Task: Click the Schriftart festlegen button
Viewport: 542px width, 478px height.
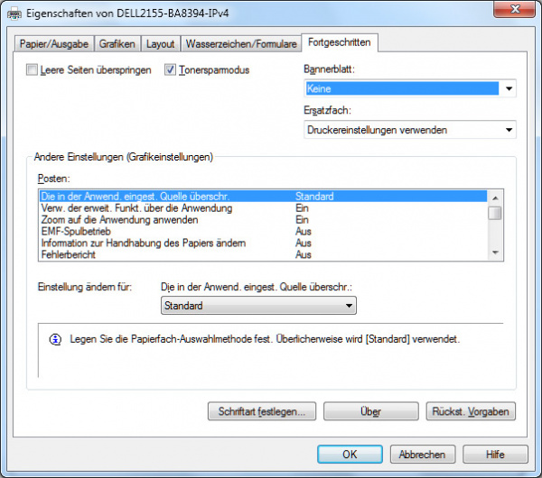Action: tap(261, 411)
